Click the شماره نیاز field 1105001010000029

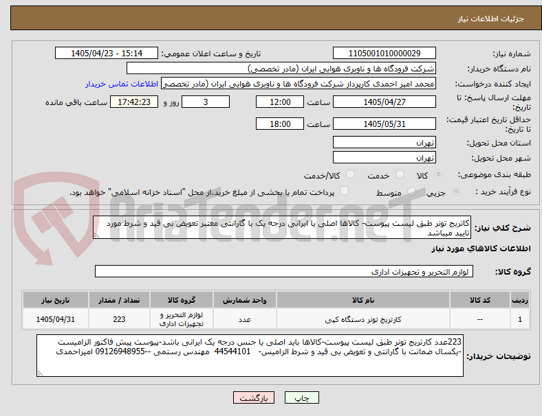click(x=384, y=53)
